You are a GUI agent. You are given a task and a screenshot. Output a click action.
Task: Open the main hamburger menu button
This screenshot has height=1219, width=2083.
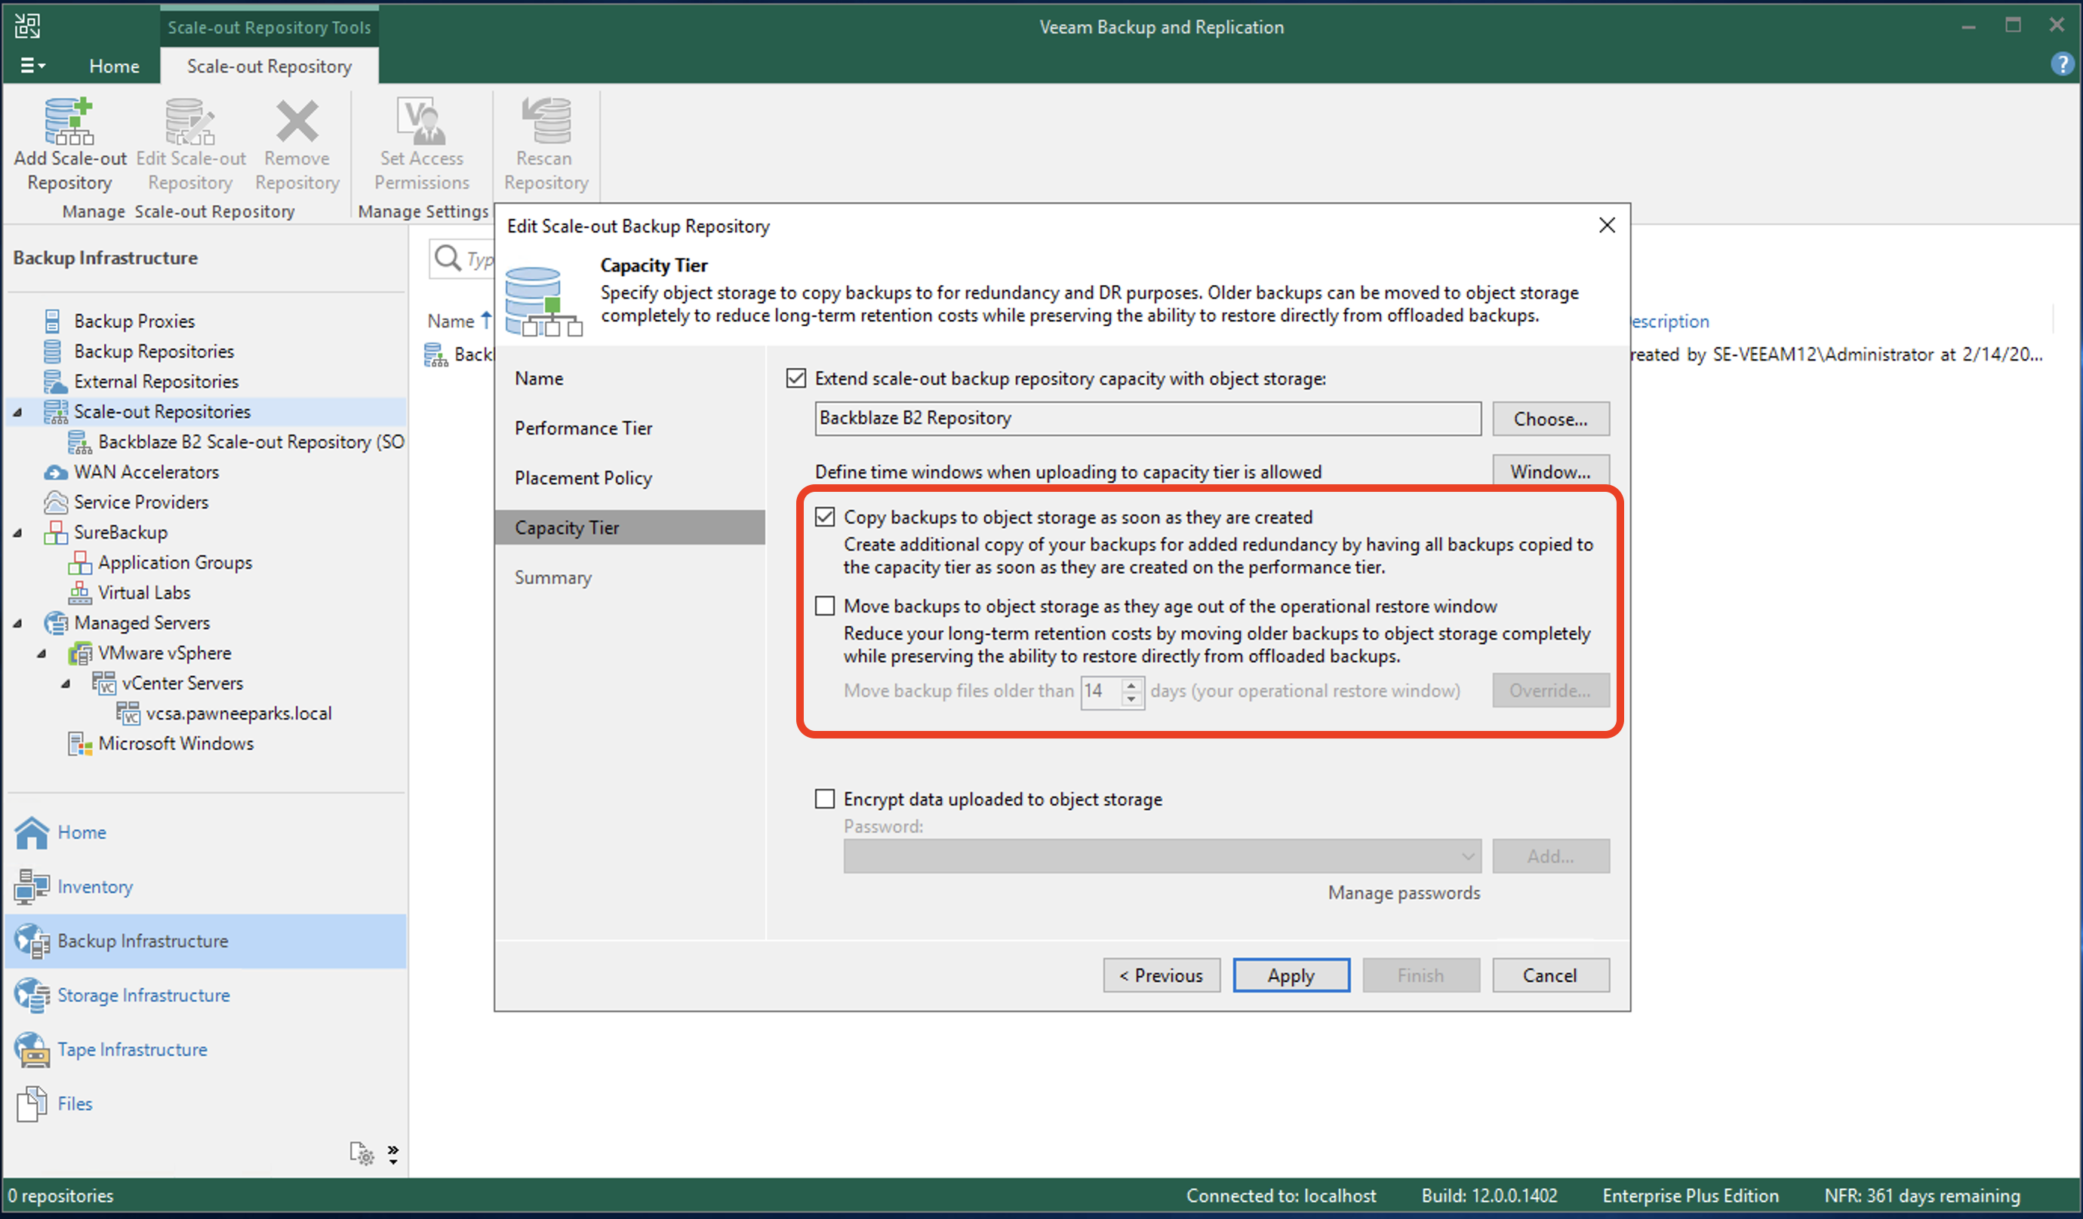click(32, 66)
